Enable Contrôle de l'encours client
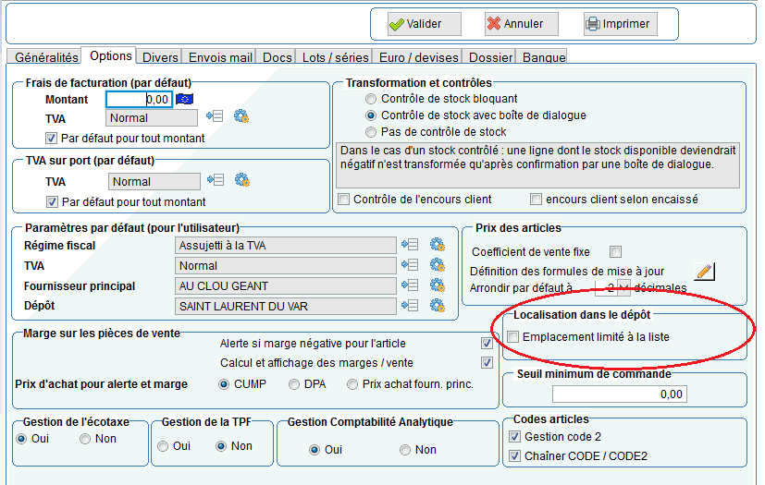This screenshot has width=765, height=485. [344, 200]
